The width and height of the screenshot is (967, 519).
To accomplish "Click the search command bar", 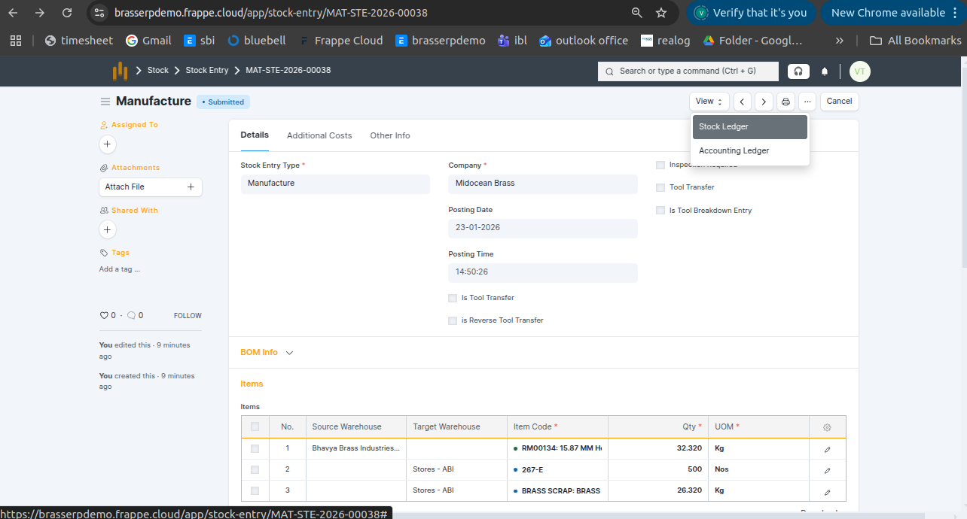I will pyautogui.click(x=688, y=71).
